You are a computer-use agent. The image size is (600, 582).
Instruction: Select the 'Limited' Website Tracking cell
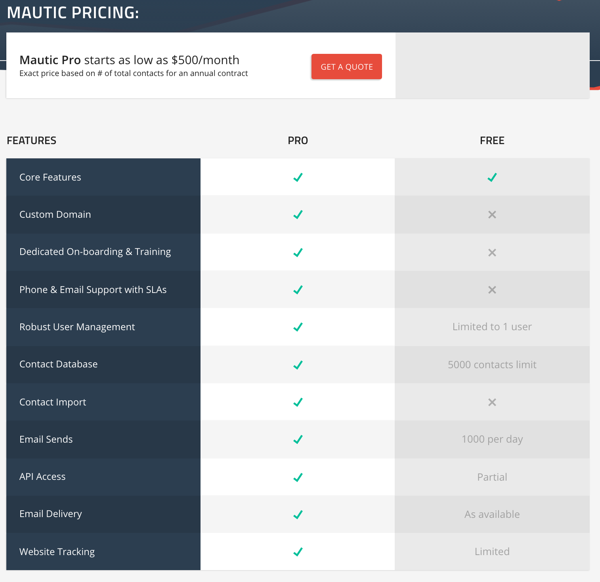492,552
